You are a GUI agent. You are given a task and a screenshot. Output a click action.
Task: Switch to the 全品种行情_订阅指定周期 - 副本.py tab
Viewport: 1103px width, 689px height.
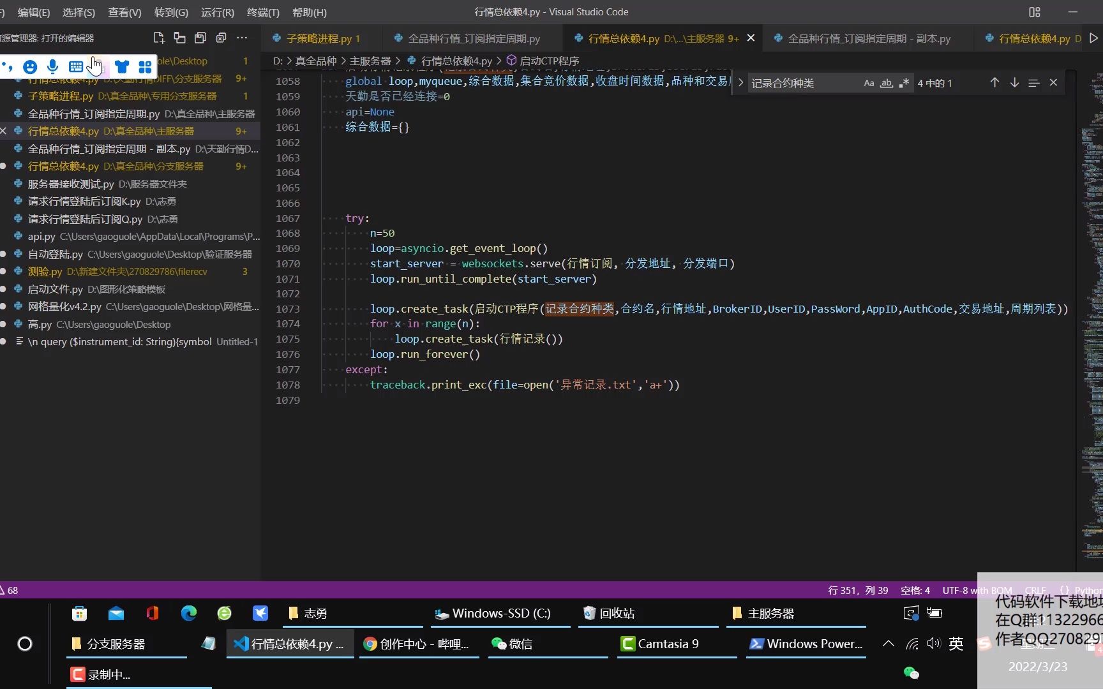[869, 38]
